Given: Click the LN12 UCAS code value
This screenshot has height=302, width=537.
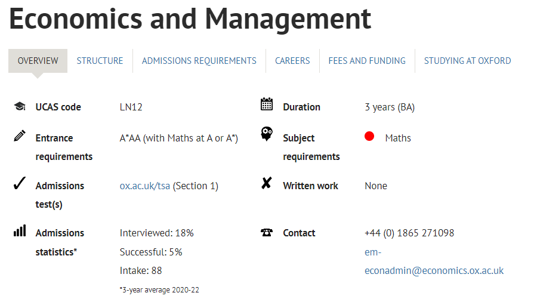Looking at the screenshot, I should 131,107.
